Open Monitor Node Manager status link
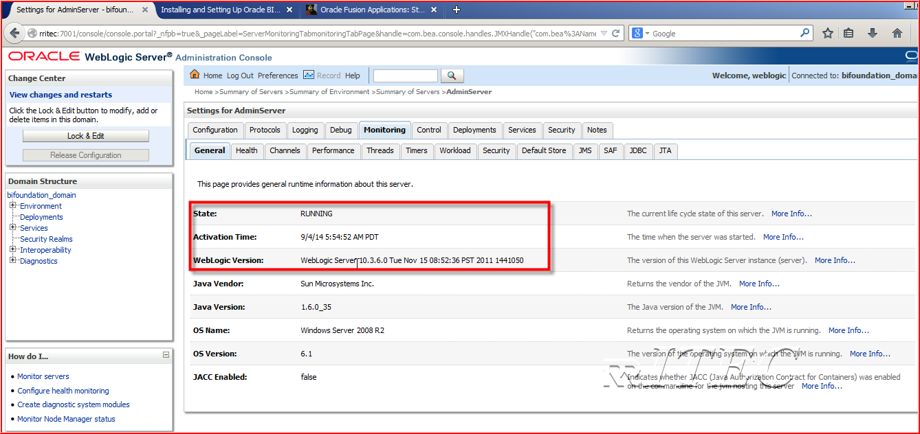920x434 pixels. click(x=66, y=419)
